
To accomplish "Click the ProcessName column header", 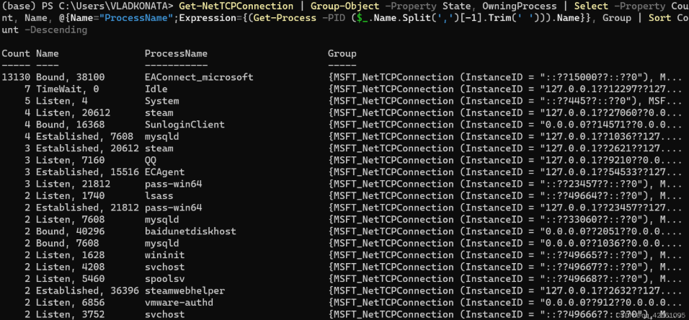I will pyautogui.click(x=176, y=53).
